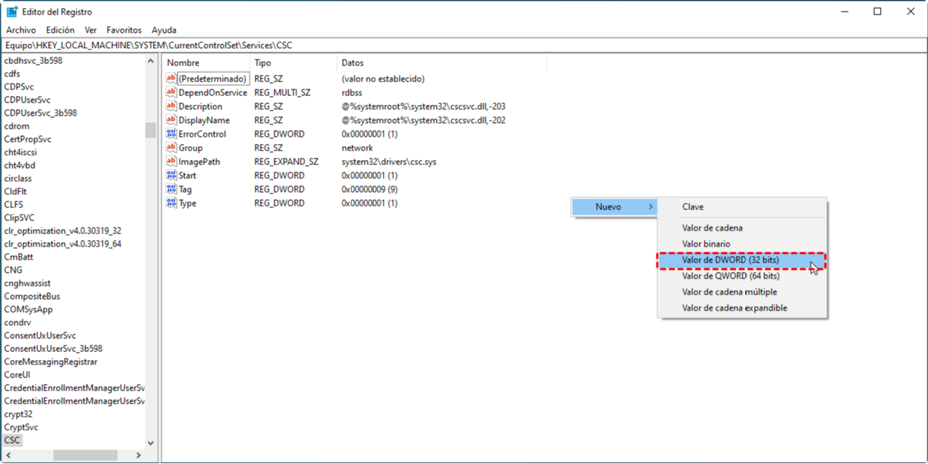This screenshot has width=928, height=464.
Task: Expand the Nuevo submenu arrow
Action: 650,207
